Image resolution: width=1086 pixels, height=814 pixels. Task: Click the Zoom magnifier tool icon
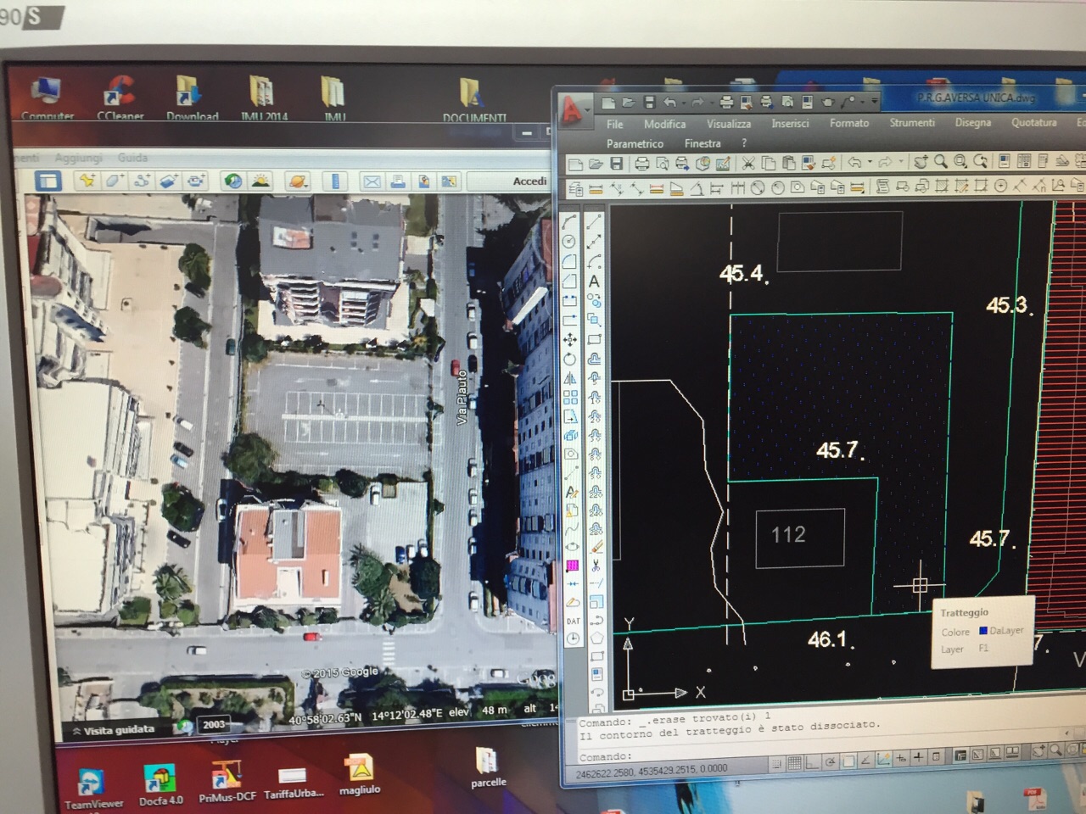940,161
